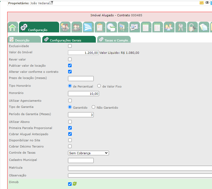This screenshot has height=189, width=212.
Task: Select the Configuração main tab
Action: click(39, 27)
